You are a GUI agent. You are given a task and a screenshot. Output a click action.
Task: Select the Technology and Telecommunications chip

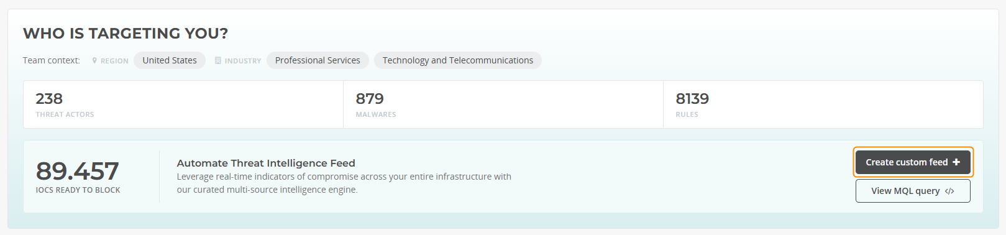(458, 60)
